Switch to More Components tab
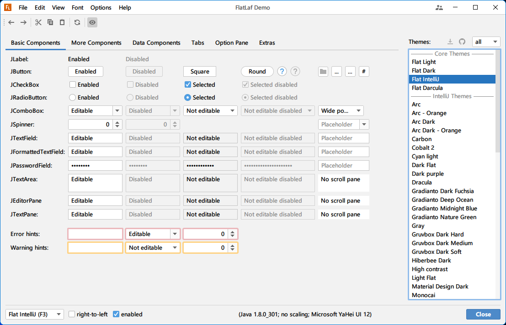 [x=96, y=43]
